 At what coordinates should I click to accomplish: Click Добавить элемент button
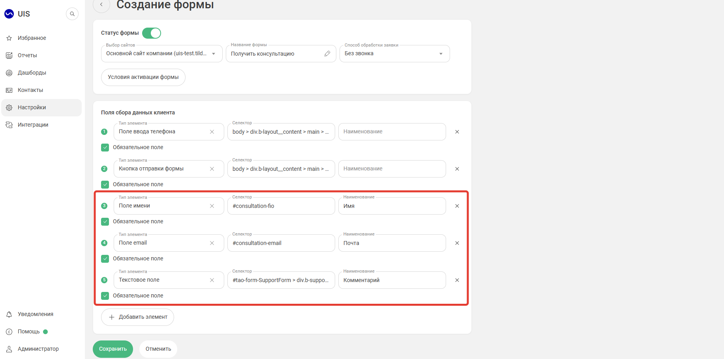pyautogui.click(x=137, y=317)
